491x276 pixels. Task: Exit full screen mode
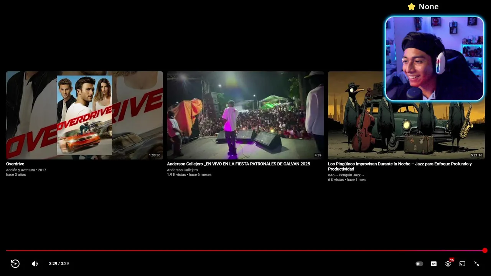(476, 264)
